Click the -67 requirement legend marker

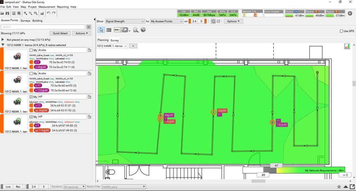click(x=276, y=166)
